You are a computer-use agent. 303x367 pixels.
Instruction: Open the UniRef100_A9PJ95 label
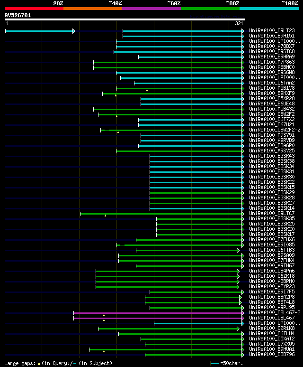pyautogui.click(x=272, y=307)
